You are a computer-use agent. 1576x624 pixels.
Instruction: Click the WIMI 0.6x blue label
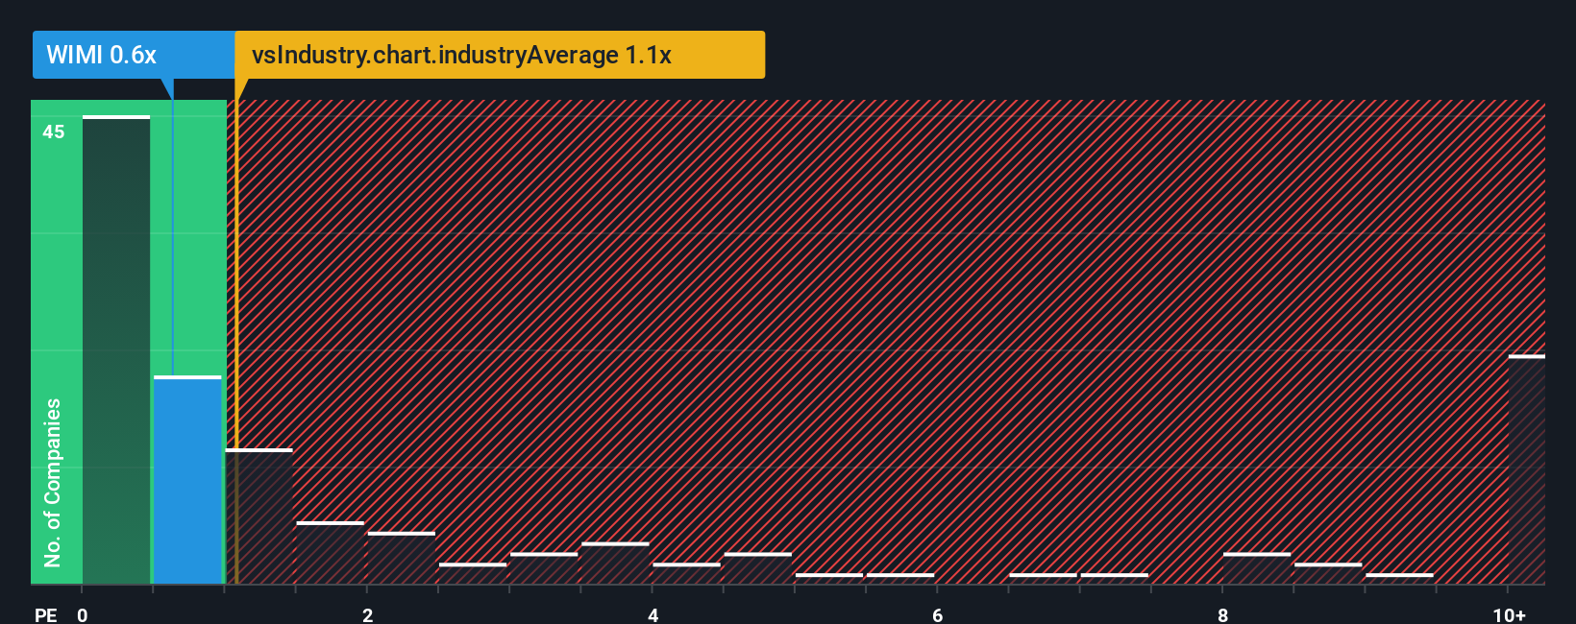134,55
